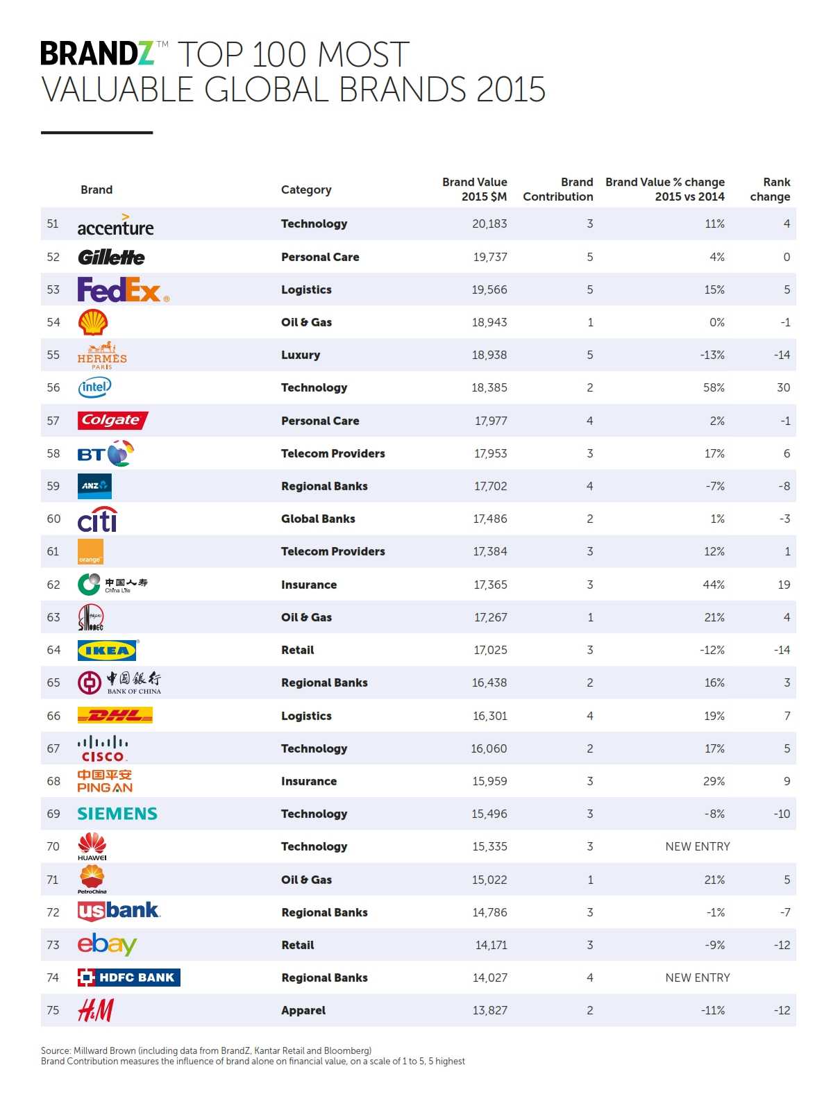840x1106 pixels.
Task: Click the orange brand square logo
Action: pos(90,551)
